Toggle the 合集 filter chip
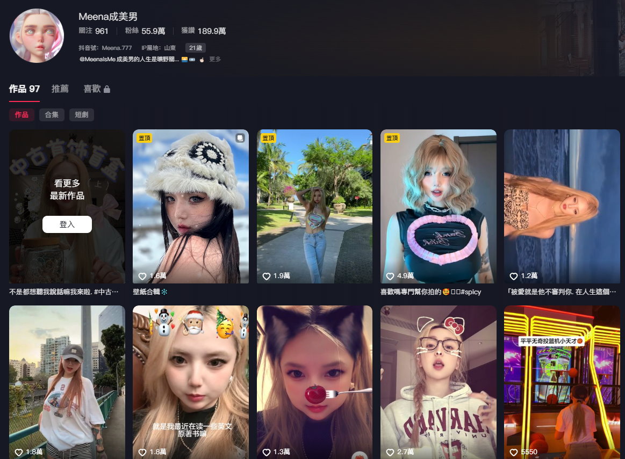625x459 pixels. pos(52,115)
